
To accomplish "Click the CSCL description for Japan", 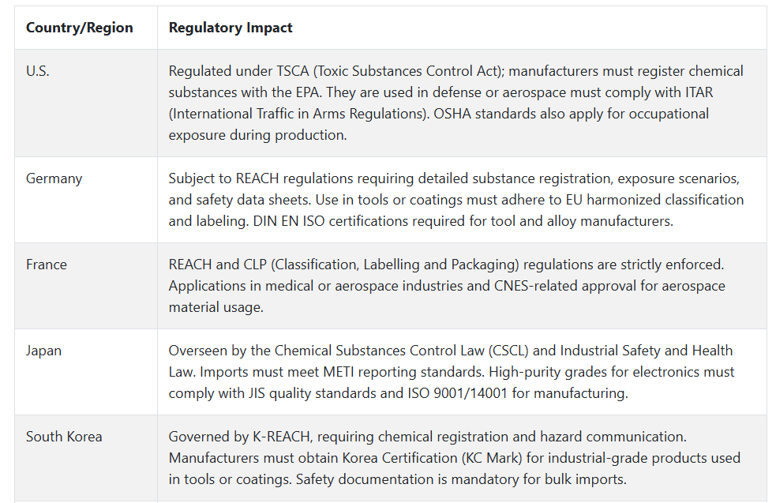I will click(x=452, y=372).
